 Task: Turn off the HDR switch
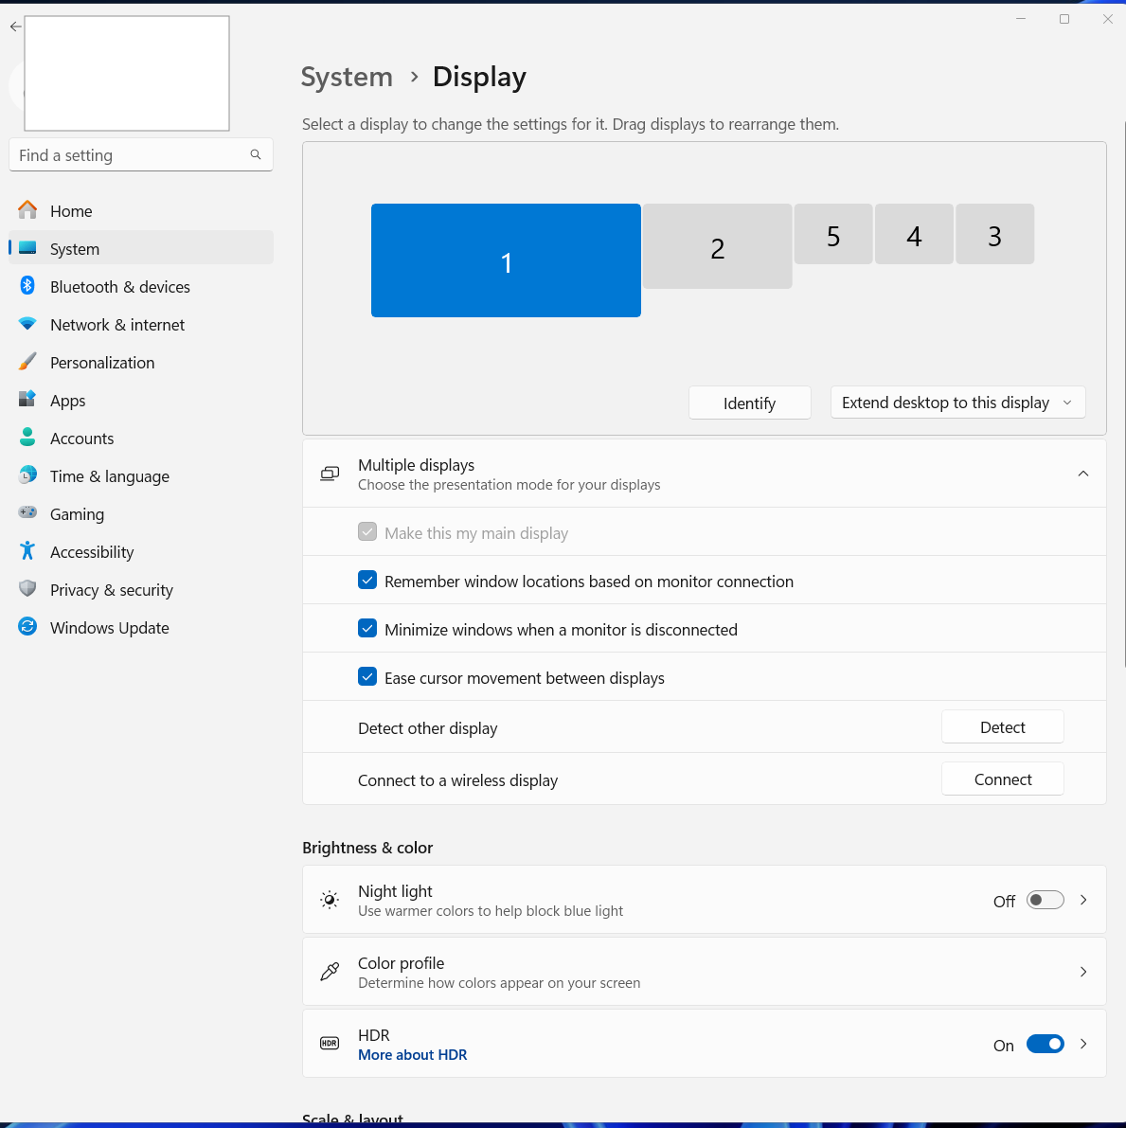[x=1045, y=1044]
